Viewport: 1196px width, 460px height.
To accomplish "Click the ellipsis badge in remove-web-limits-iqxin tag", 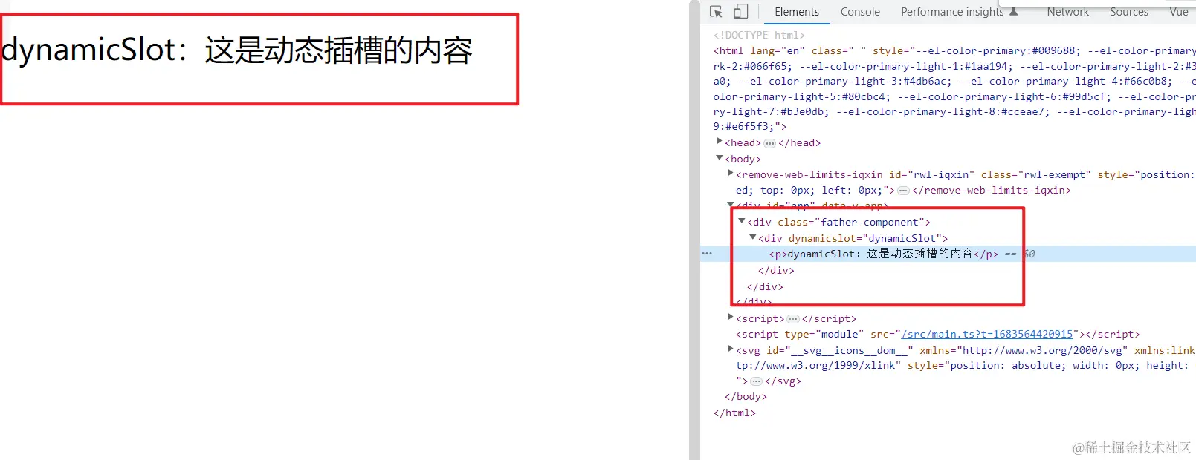I will 903,191.
